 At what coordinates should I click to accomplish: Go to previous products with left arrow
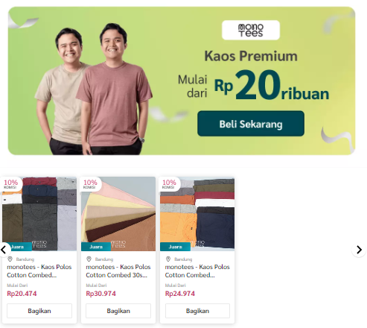coord(4,250)
